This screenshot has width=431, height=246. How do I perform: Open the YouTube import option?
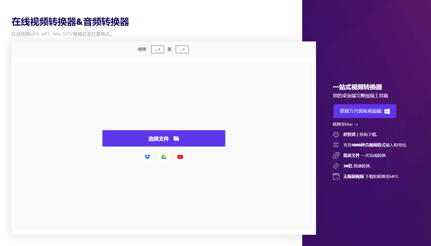[x=180, y=156]
